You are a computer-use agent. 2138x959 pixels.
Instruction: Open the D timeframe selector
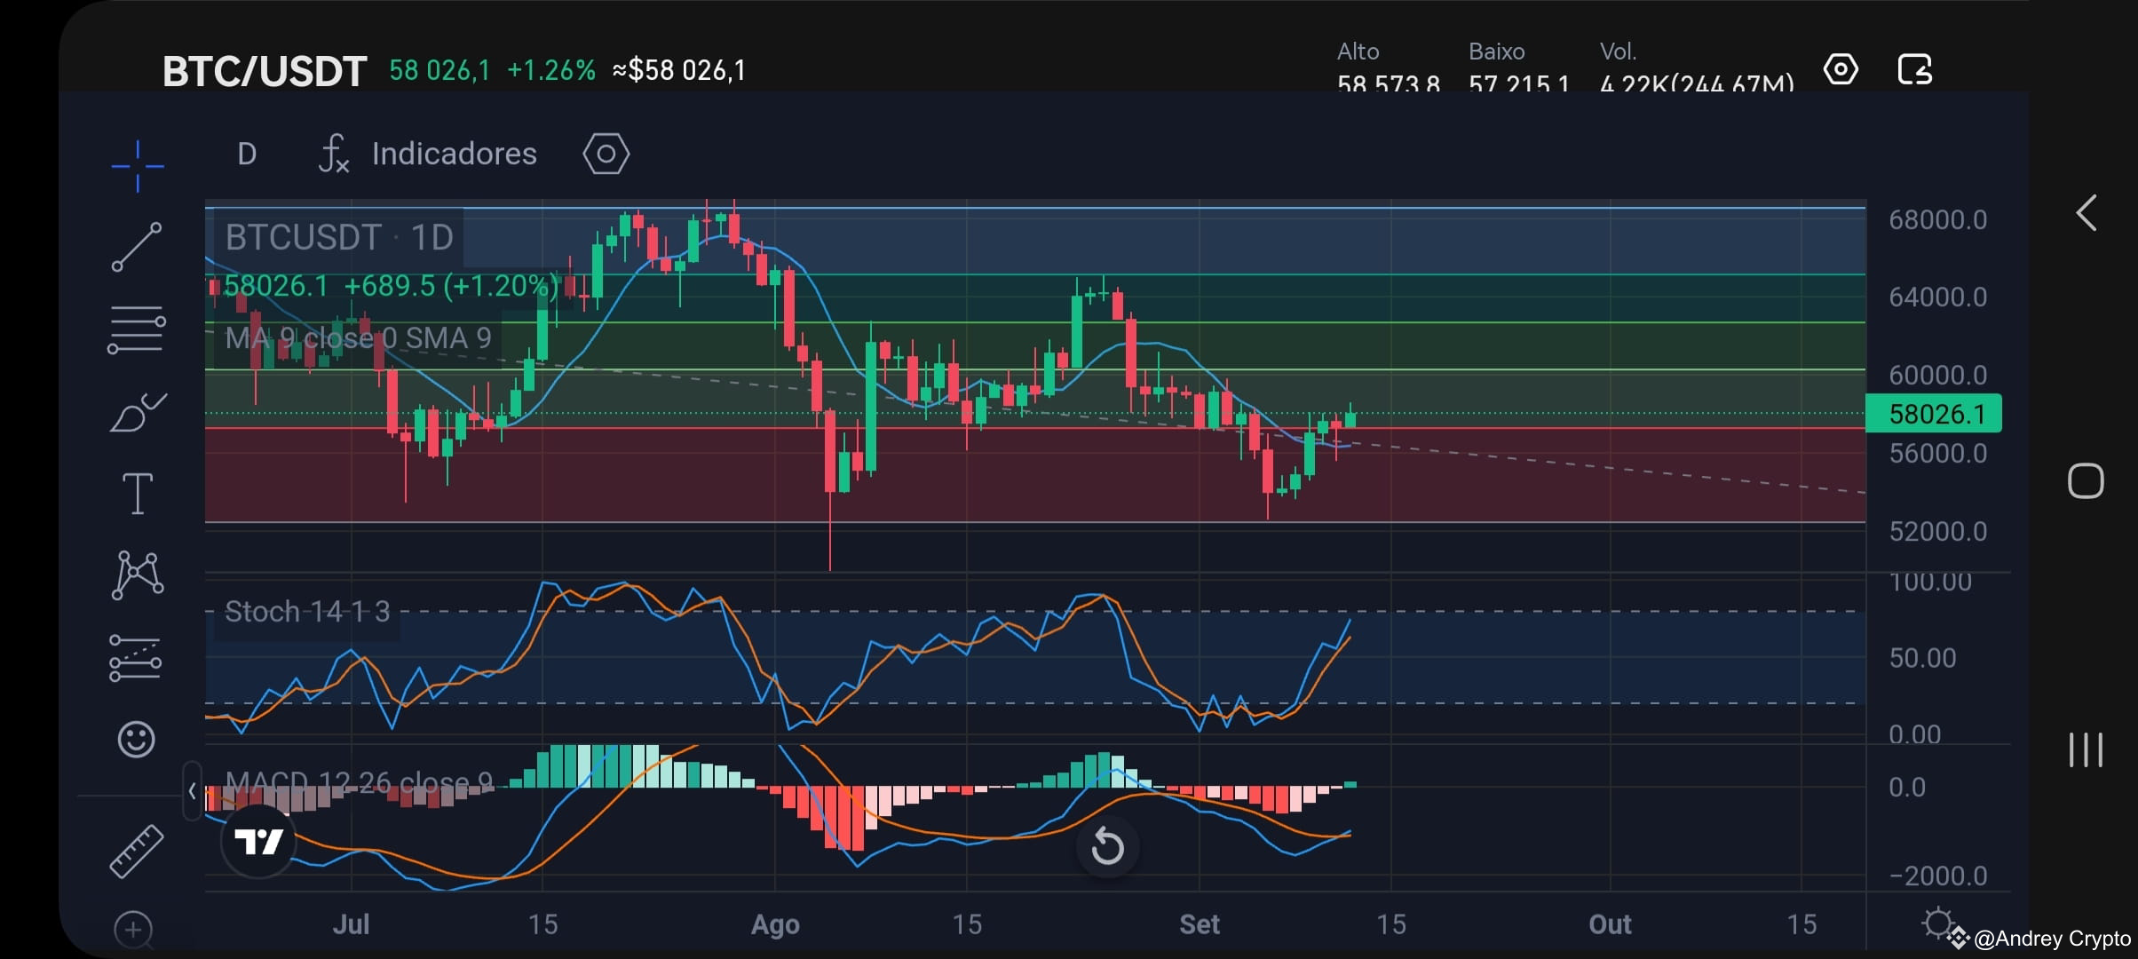(246, 153)
